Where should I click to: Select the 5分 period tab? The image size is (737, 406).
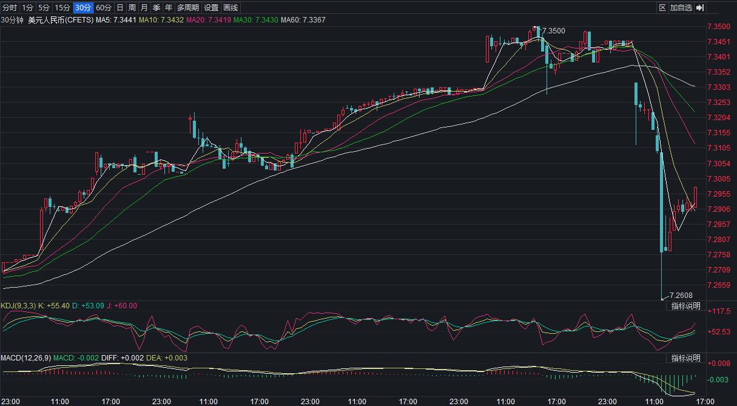click(x=44, y=8)
